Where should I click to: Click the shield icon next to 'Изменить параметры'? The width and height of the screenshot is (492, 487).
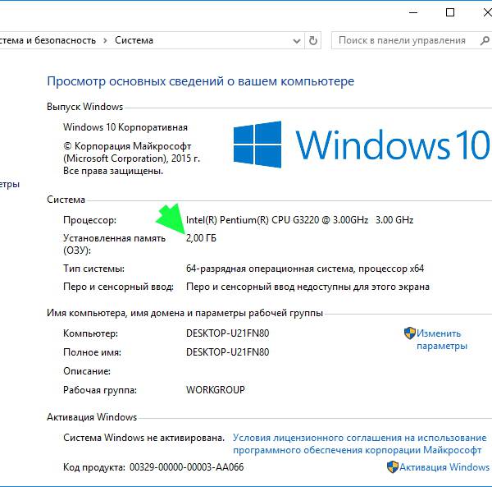(409, 333)
